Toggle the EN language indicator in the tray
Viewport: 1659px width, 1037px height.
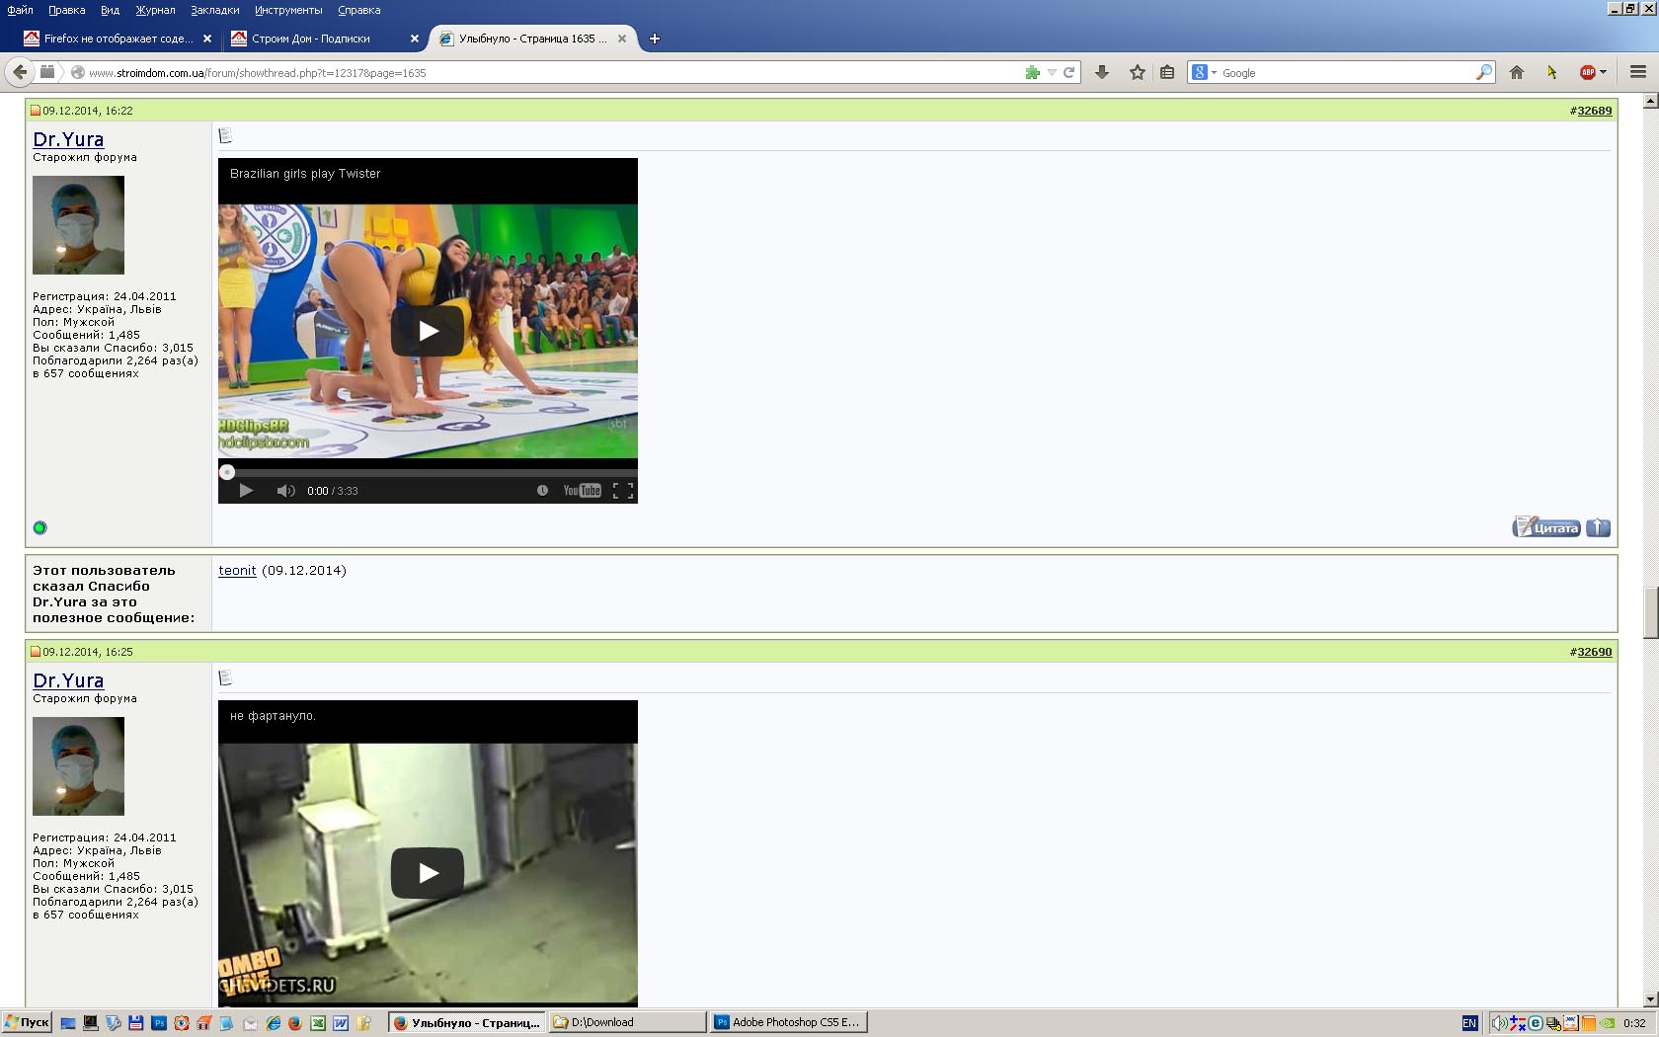pyautogui.click(x=1469, y=1023)
